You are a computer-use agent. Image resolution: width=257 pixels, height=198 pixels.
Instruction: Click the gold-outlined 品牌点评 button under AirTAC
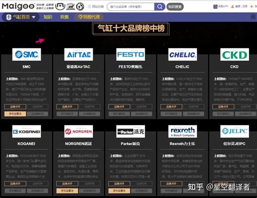point(67,107)
